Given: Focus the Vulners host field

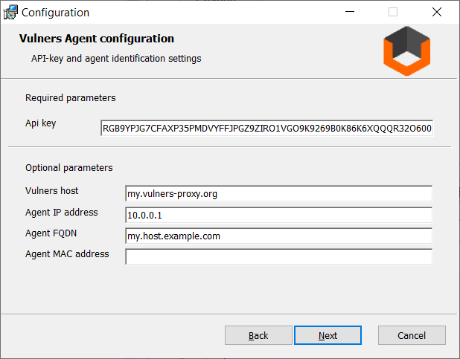Looking at the screenshot, I should point(278,193).
